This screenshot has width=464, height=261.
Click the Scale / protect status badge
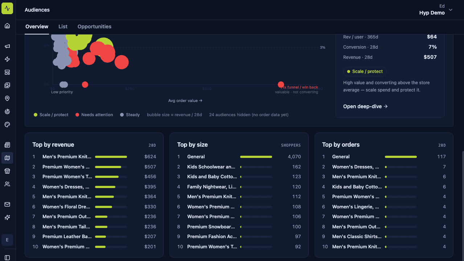click(x=365, y=72)
